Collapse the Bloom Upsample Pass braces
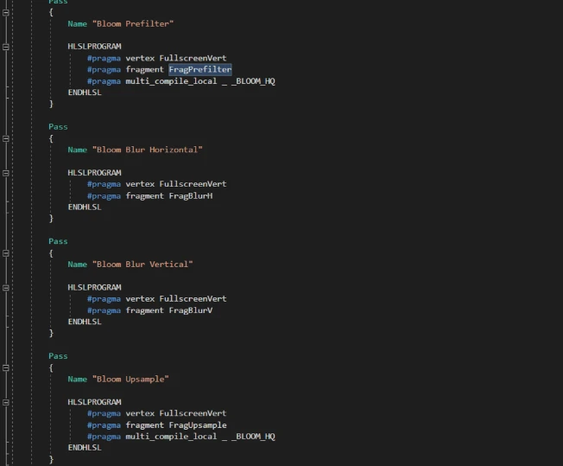This screenshot has width=563, height=466. 6,367
